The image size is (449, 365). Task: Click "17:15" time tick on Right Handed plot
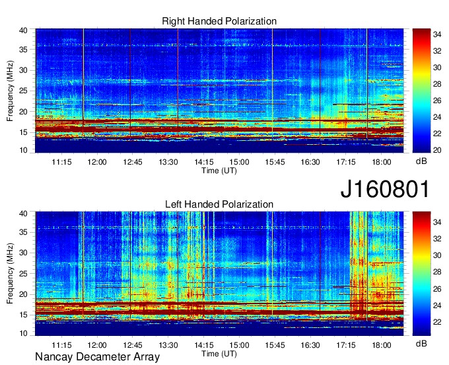coord(346,162)
